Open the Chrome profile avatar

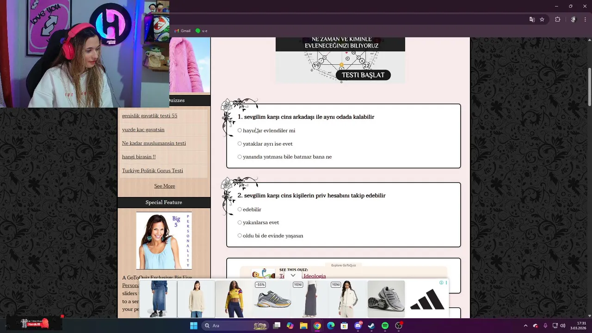coord(573,19)
